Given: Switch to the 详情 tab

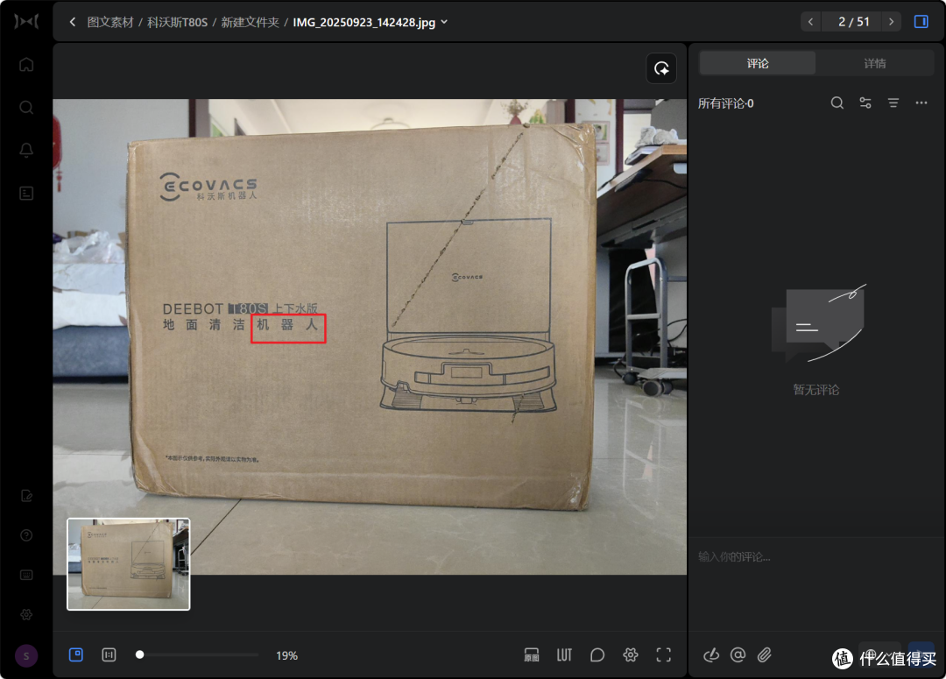Looking at the screenshot, I should click(x=875, y=63).
